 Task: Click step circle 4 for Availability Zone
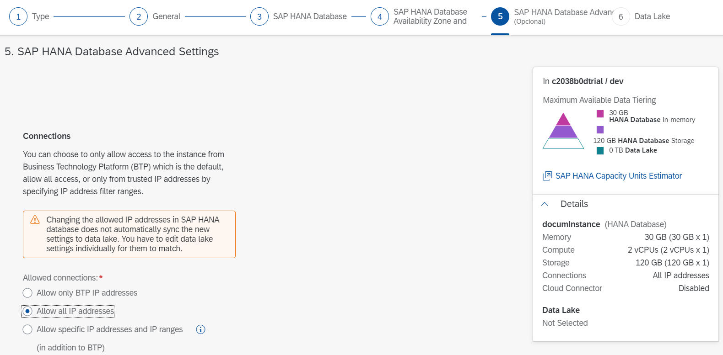380,16
